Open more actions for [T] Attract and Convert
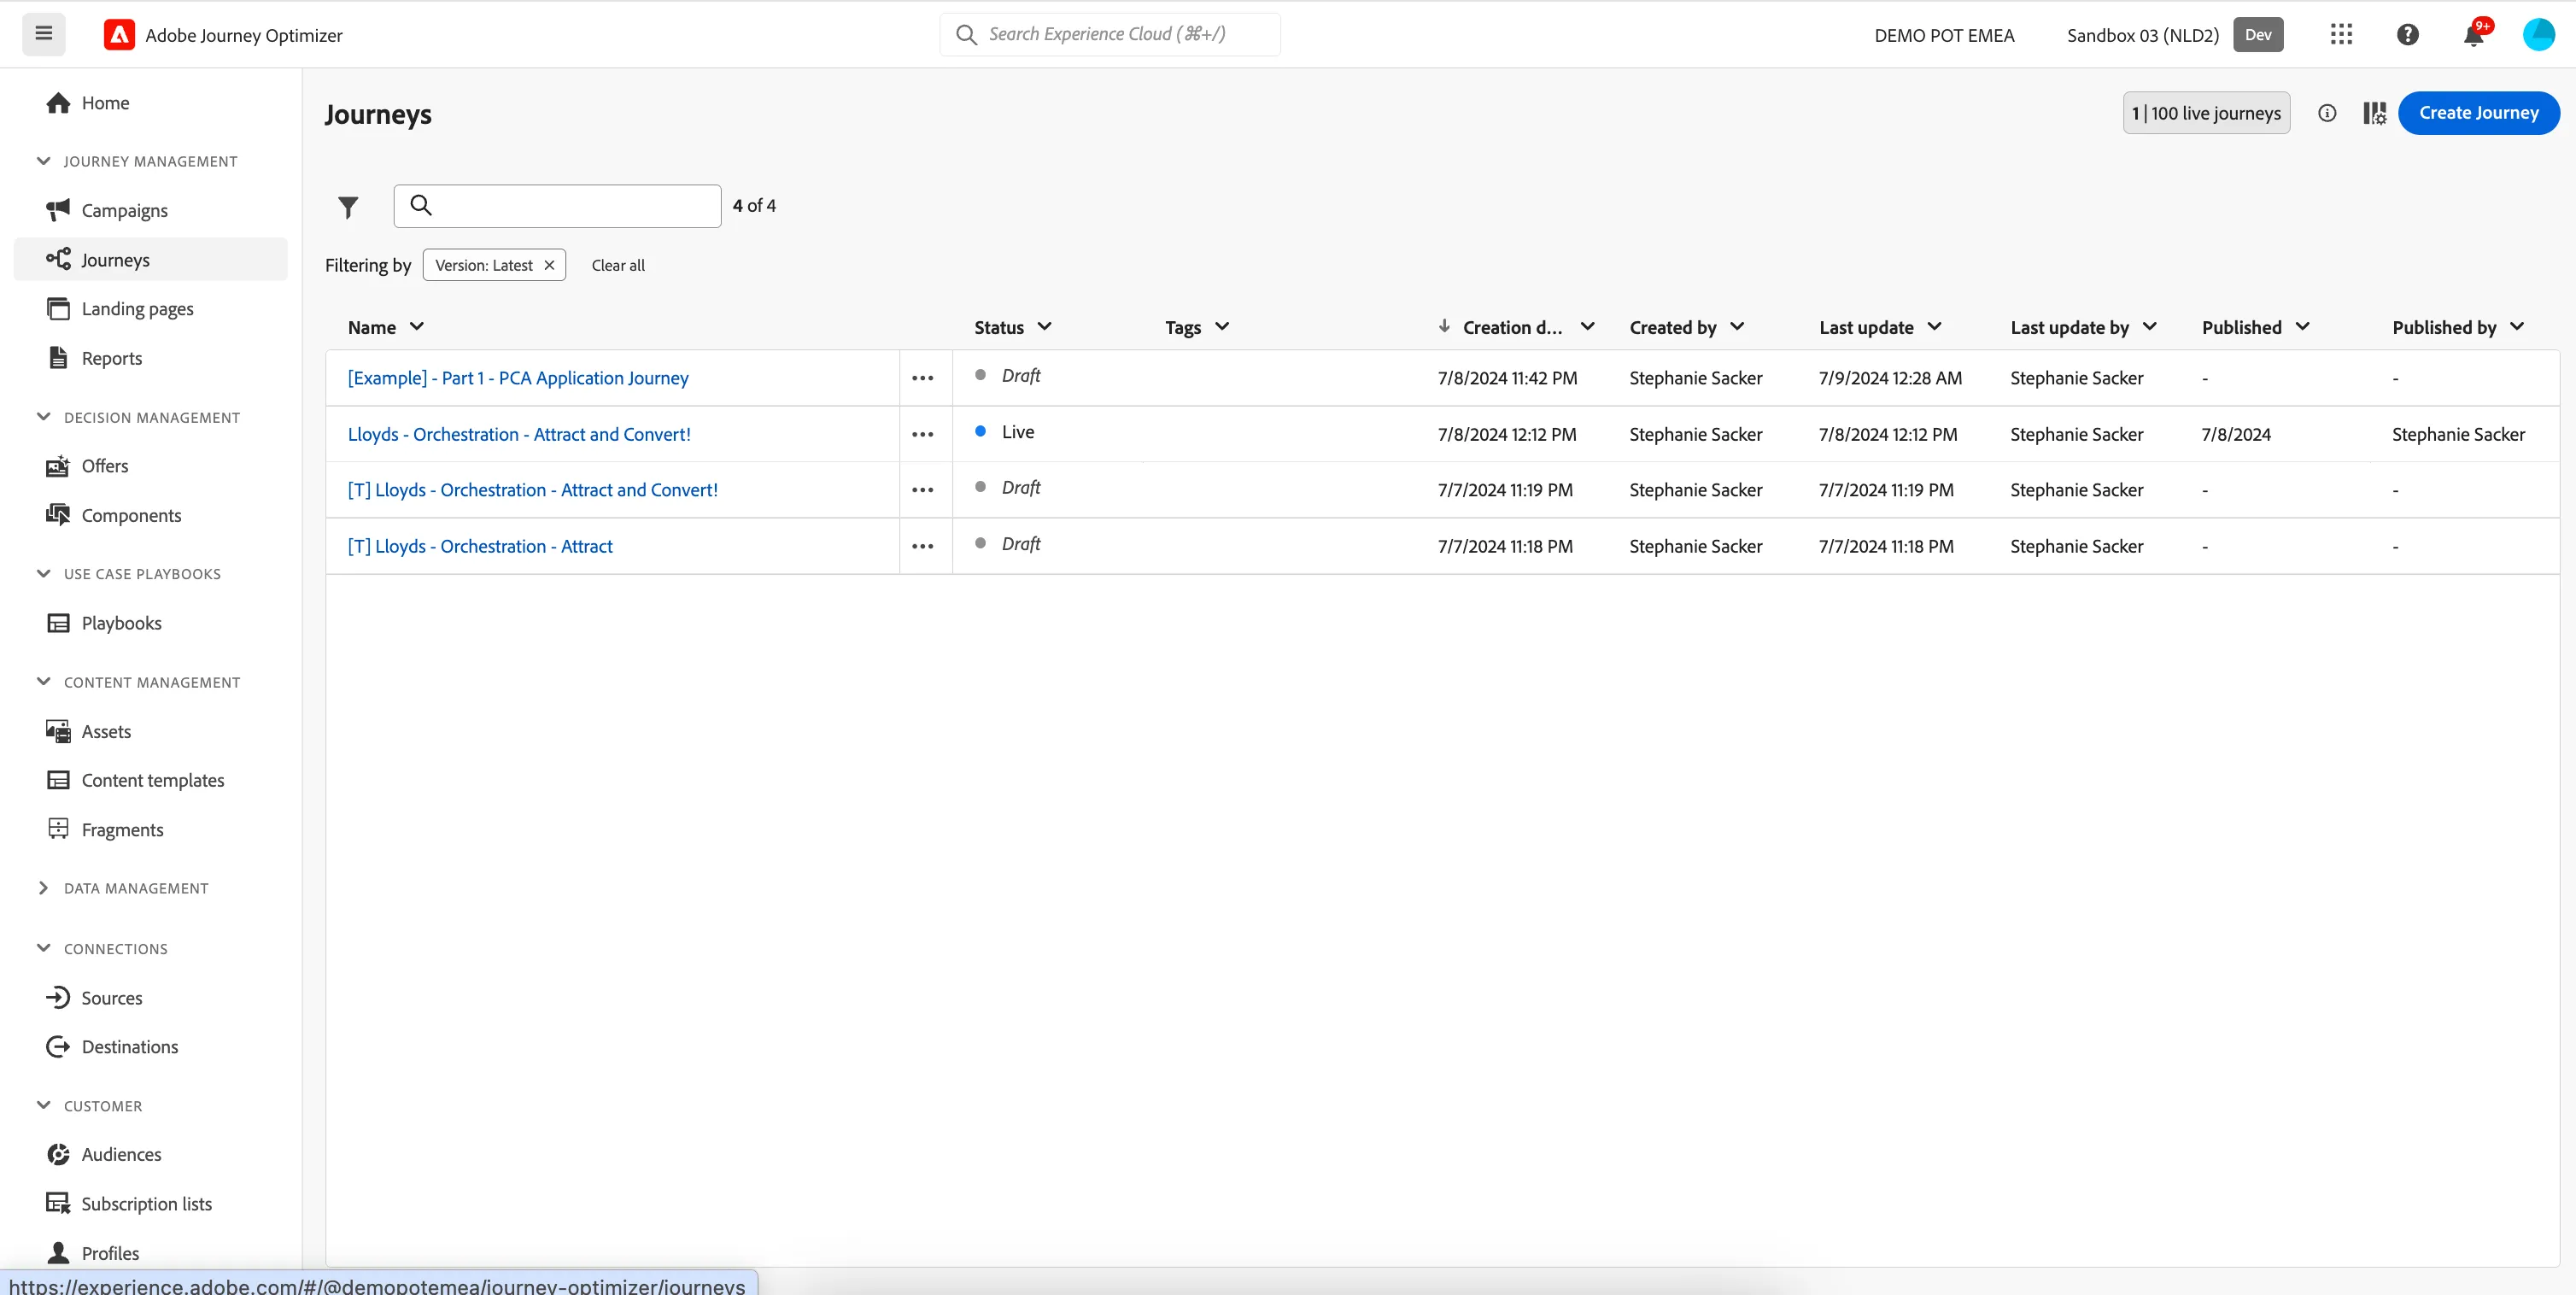Screen dimensions: 2576x1295 923,490
